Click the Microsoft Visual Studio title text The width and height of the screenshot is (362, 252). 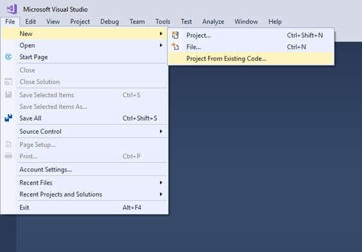pos(55,9)
